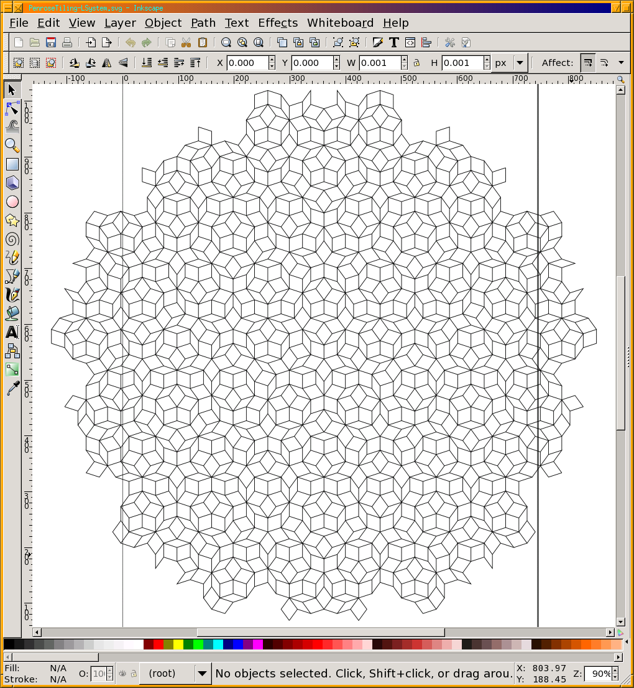Choose the Color Dropper tool
This screenshot has width=634, height=688.
click(12, 389)
